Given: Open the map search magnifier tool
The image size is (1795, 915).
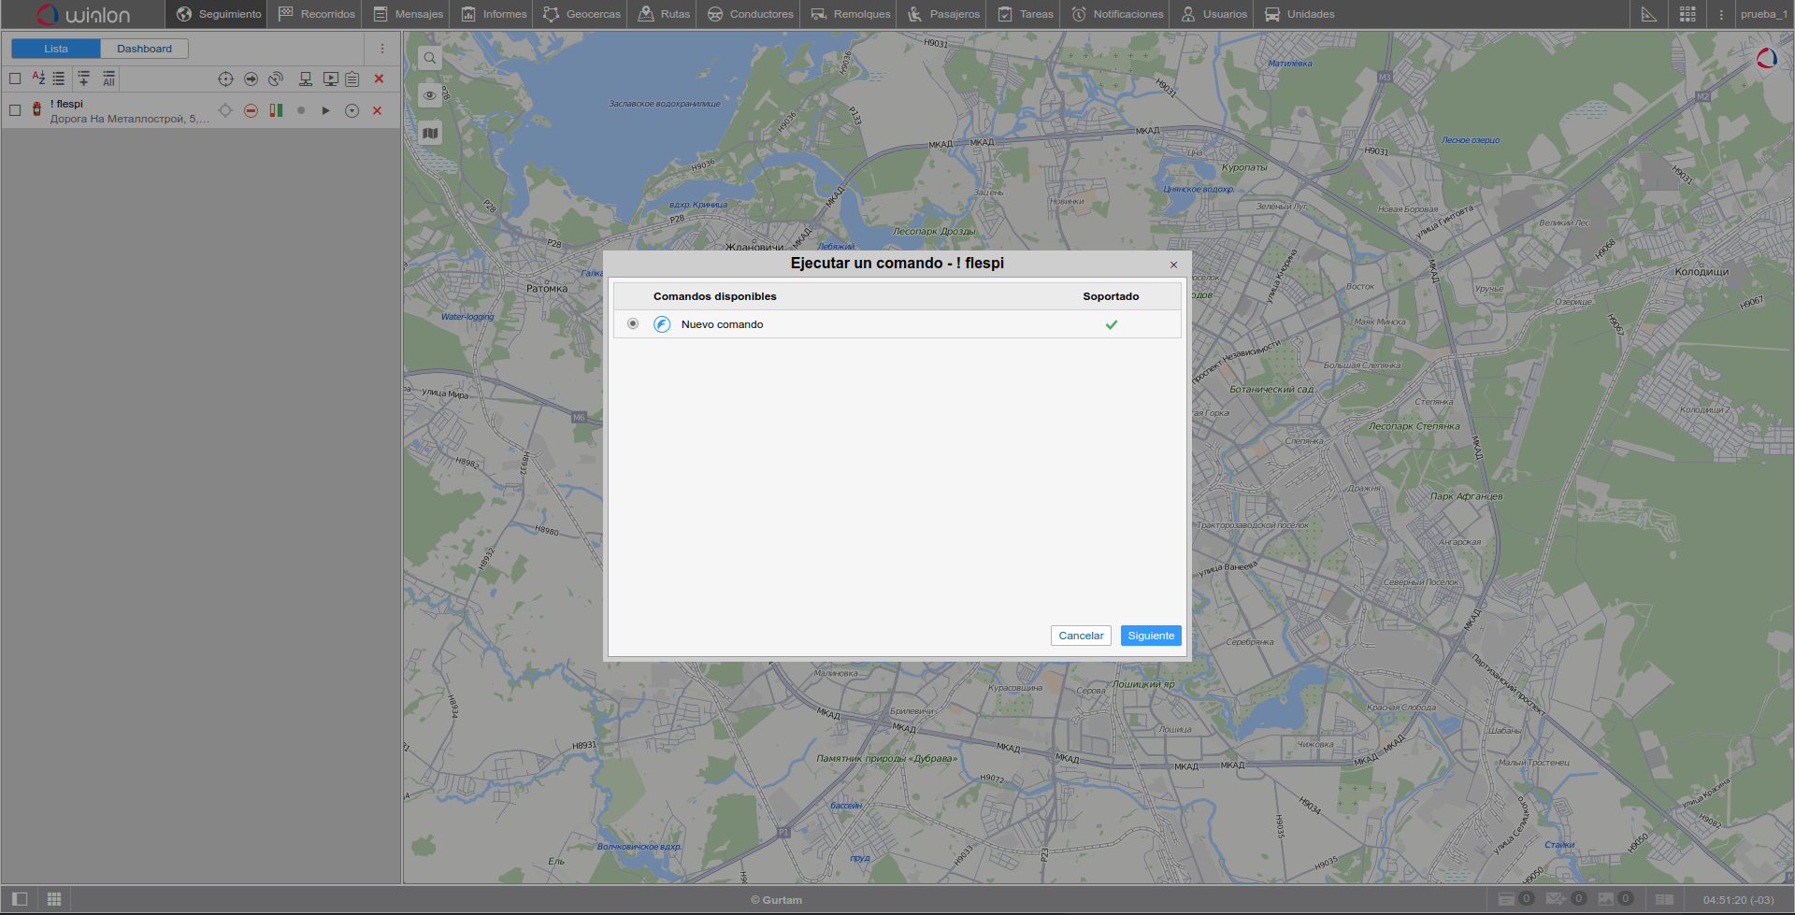Looking at the screenshot, I should [x=429, y=58].
